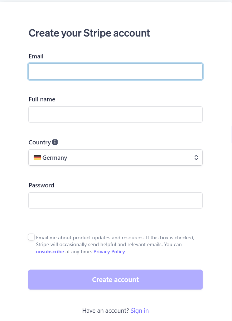The width and height of the screenshot is (232, 321).
Task: Click the 'Have an account?' text
Action: [x=106, y=311]
